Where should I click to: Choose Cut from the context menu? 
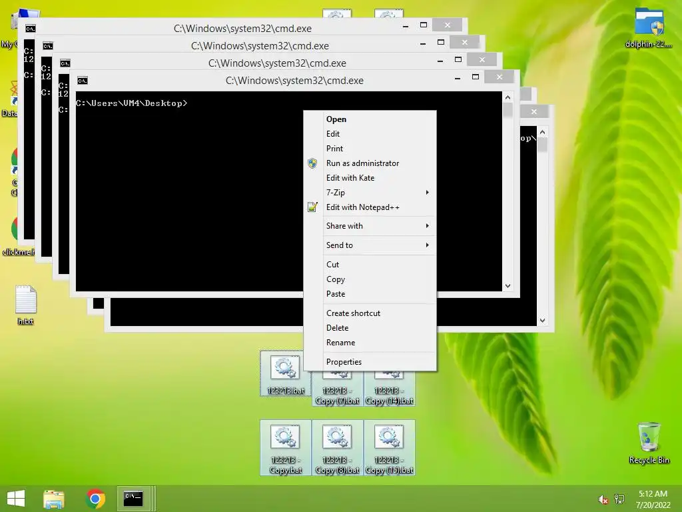click(x=370, y=265)
